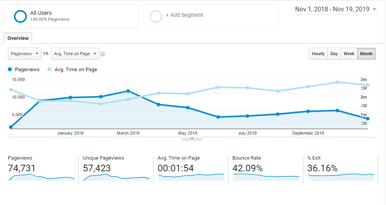Click the January 2019 axis label
This screenshot has width=386, height=205.
tap(71, 133)
